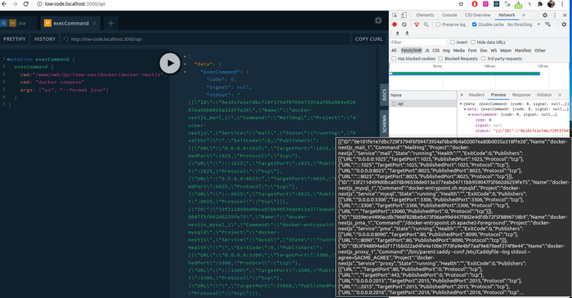Click the COPY CURL button
The image size is (572, 298).
(x=369, y=39)
